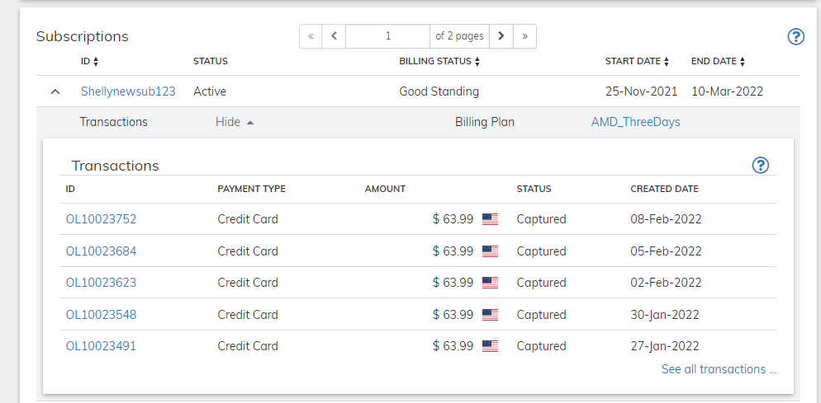Open transaction OL10023491

pyautogui.click(x=101, y=346)
